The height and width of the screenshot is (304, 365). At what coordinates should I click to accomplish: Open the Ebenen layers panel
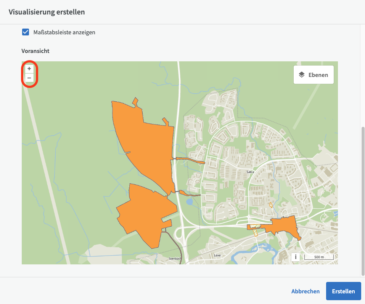tap(314, 75)
